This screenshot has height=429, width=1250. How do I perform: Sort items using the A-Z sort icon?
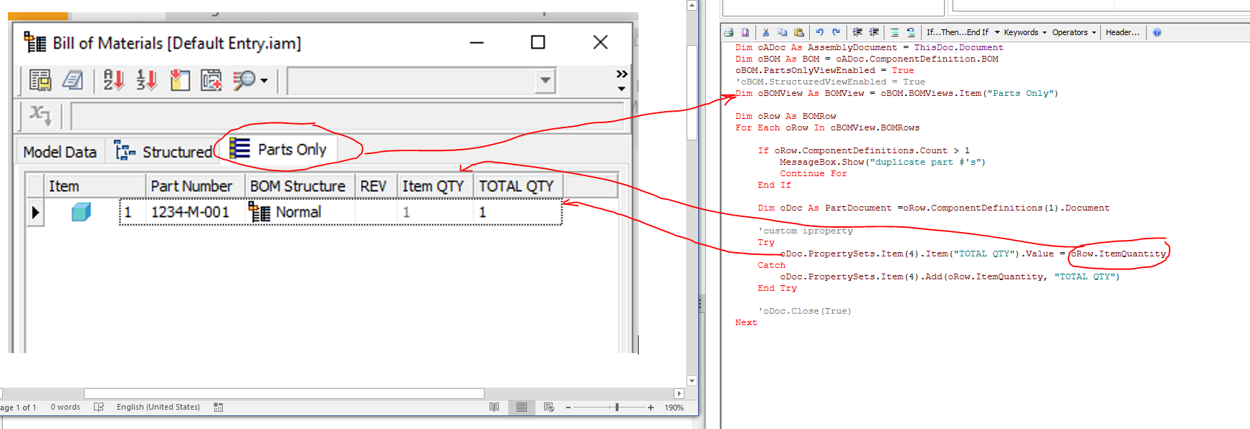point(114,80)
